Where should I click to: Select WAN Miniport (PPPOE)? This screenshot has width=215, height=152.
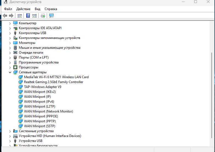pos(41,116)
